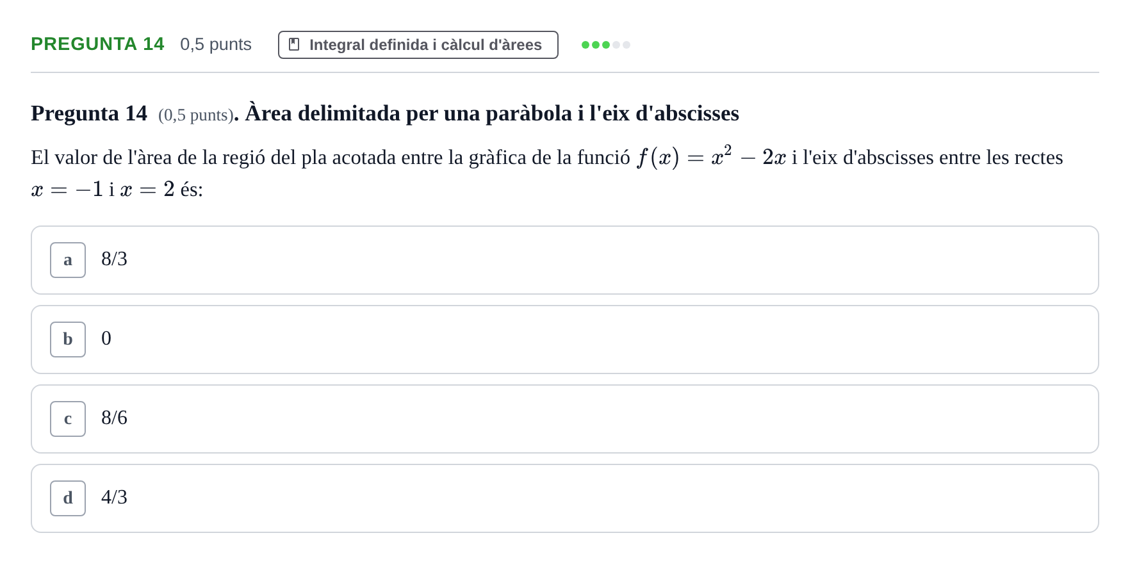Click the book icon in topic tag
This screenshot has height=565, width=1130.
click(294, 44)
